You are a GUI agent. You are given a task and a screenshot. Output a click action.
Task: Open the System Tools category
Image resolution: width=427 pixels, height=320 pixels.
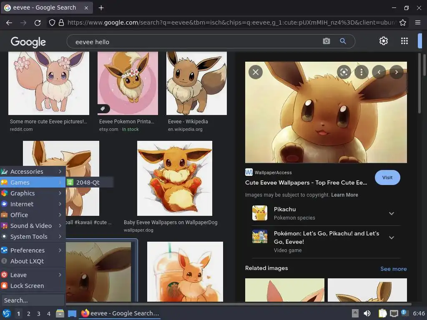click(x=33, y=237)
